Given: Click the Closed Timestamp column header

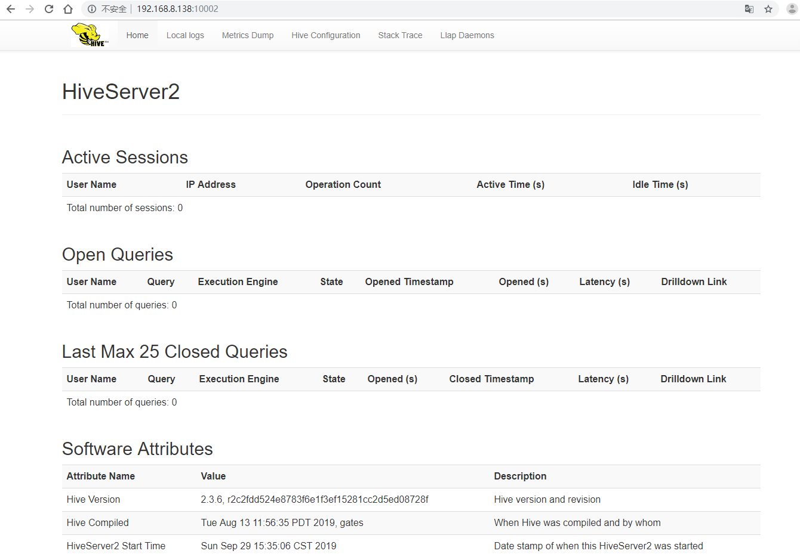Looking at the screenshot, I should 492,379.
